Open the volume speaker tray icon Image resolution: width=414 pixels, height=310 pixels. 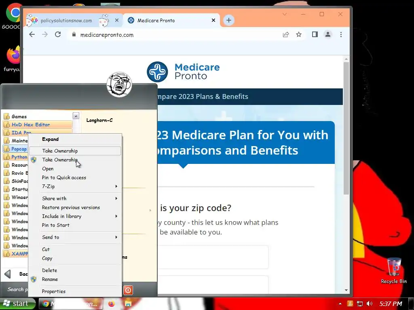(370, 304)
